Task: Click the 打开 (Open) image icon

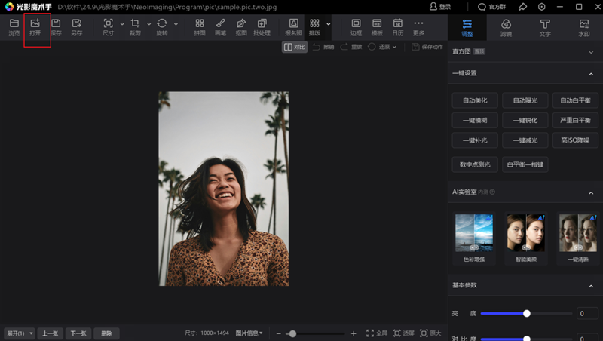Action: [35, 27]
